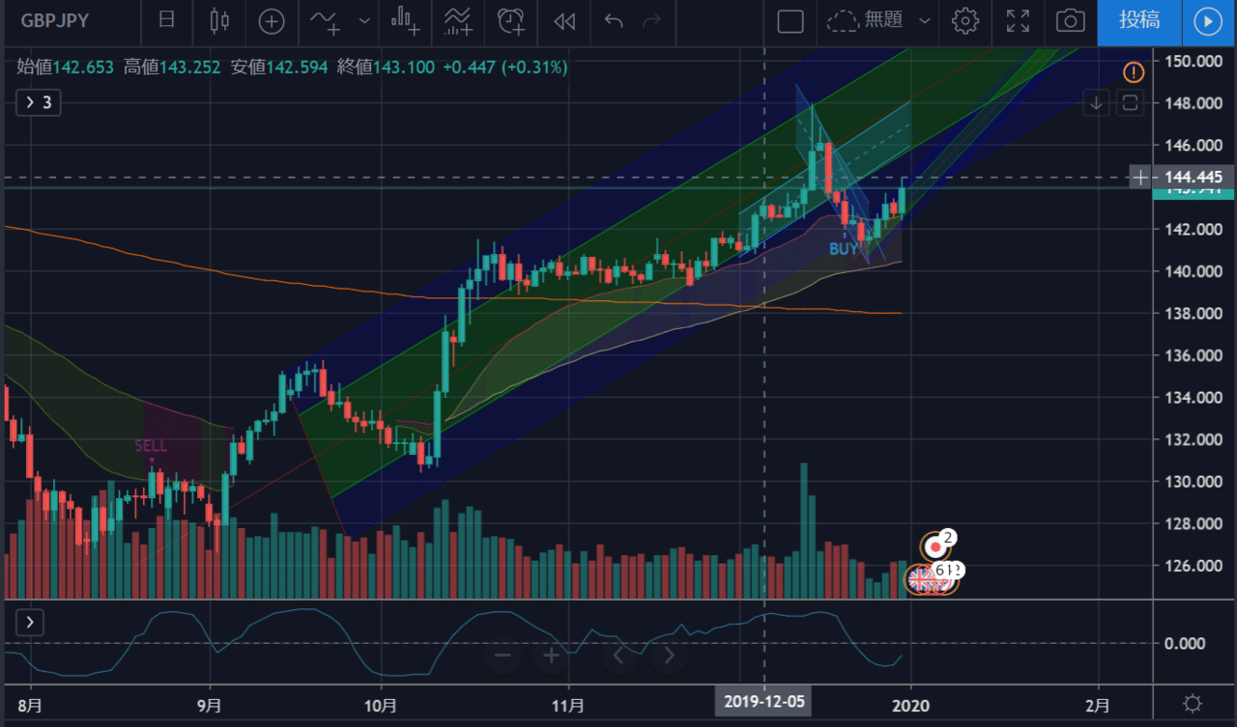Expand the dropdown beside the 無題 layout
The image size is (1237, 727).
tap(925, 20)
